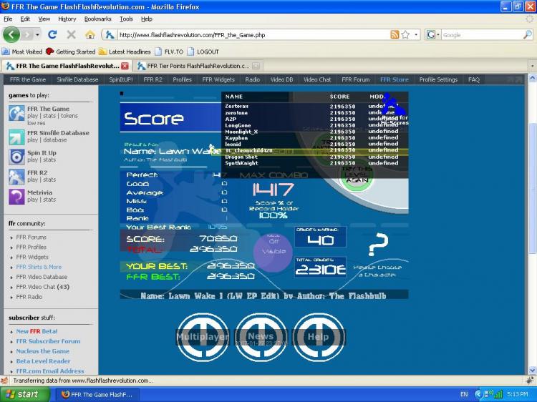Open the Tools menu
Screen dimensions: 537x402
point(126,19)
